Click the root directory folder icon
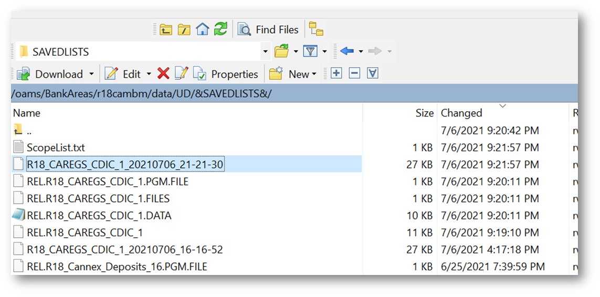Viewport: 600px width, 297px height. (184, 29)
